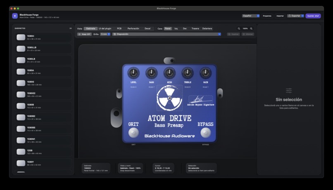333x190 pixels.
Task: Click the BlackHouse Forge app logo icon
Action: click(x=15, y=16)
